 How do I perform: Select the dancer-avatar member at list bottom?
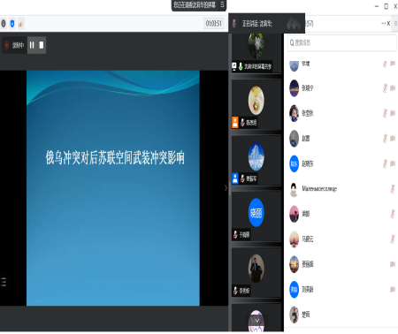click(x=342, y=315)
